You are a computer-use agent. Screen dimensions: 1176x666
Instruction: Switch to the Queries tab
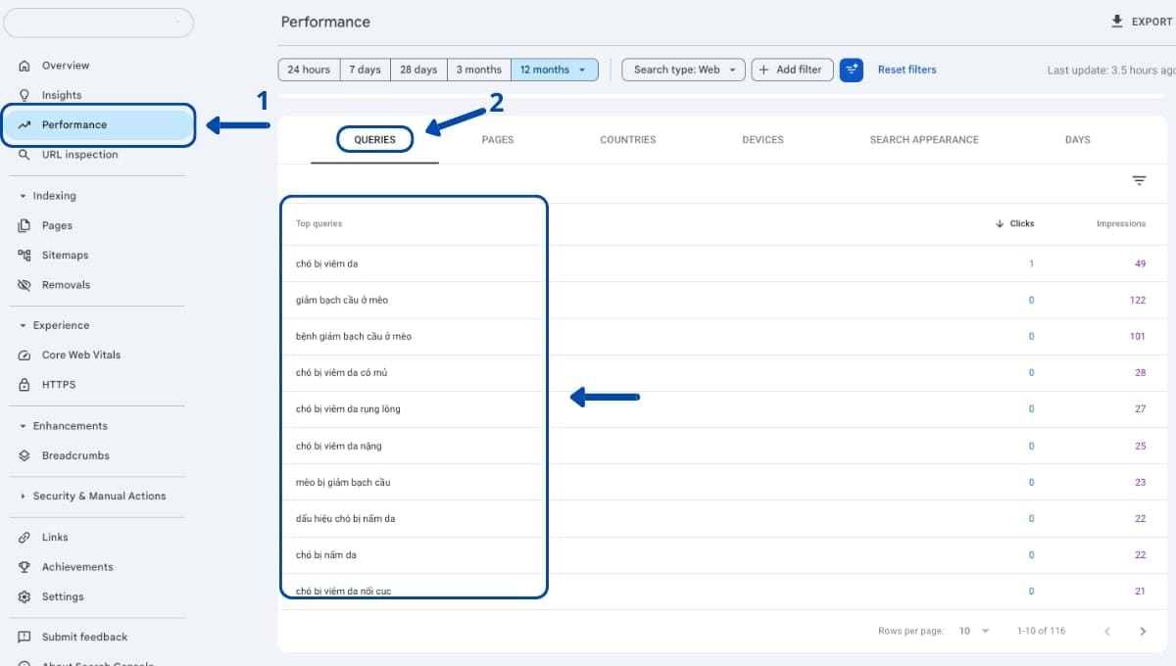(x=375, y=140)
